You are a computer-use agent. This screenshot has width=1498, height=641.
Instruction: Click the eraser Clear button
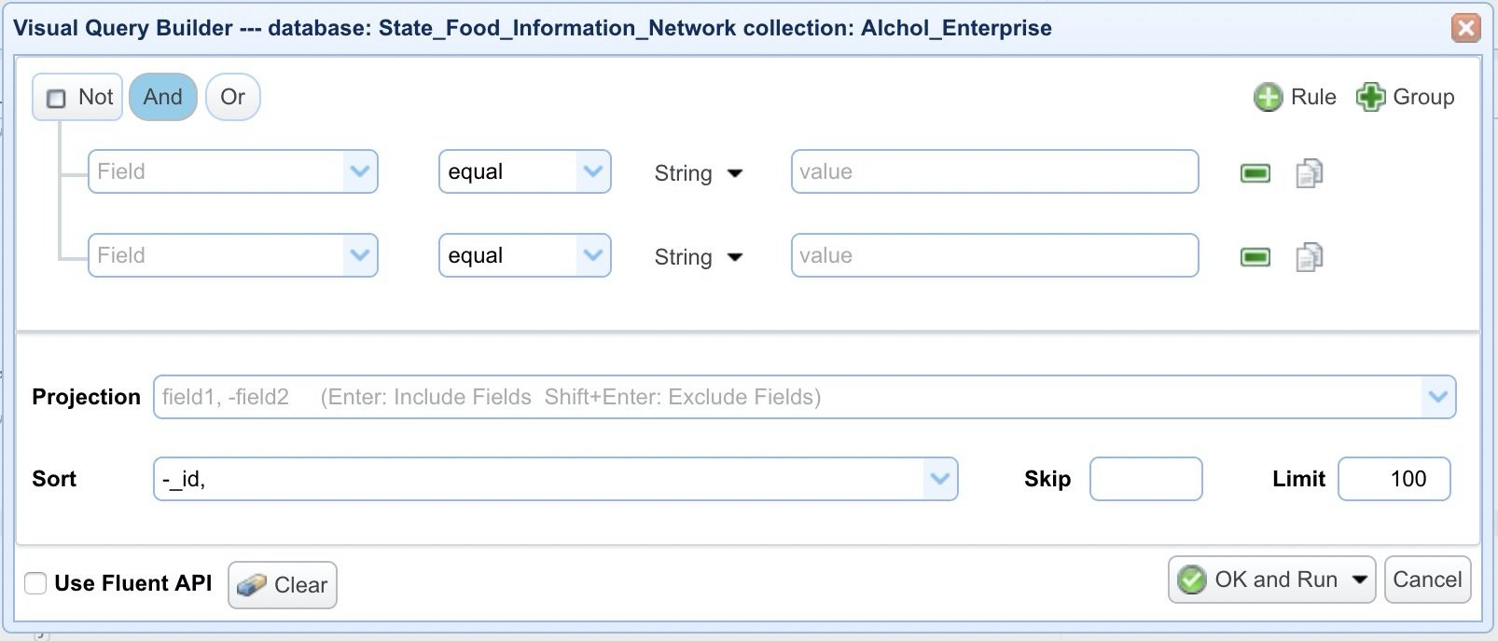point(283,585)
